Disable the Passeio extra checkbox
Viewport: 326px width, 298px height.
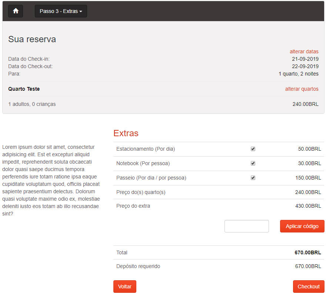253,178
